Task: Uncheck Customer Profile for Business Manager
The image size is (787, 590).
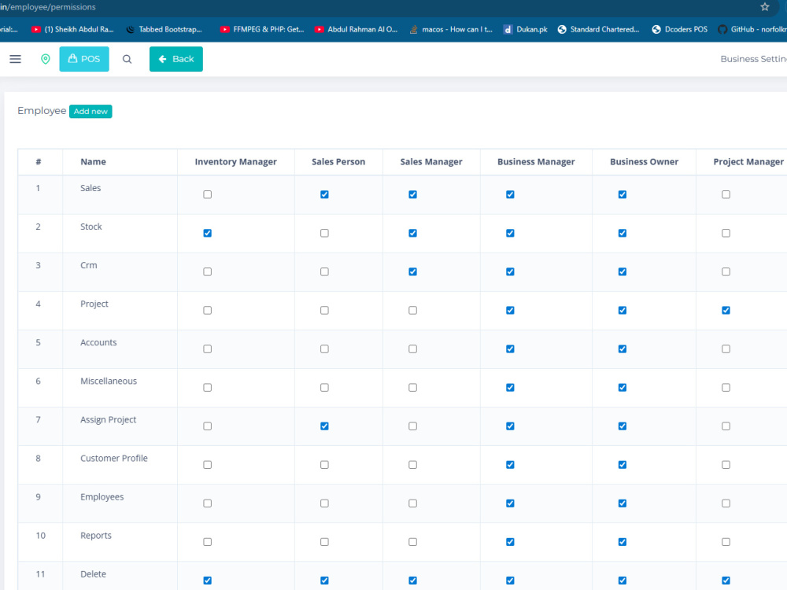Action: point(510,465)
